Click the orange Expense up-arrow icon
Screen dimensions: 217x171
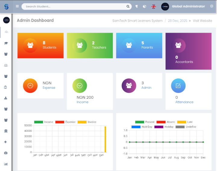point(30,86)
